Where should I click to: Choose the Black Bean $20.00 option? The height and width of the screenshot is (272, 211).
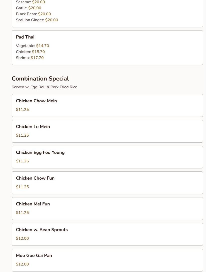click(33, 14)
